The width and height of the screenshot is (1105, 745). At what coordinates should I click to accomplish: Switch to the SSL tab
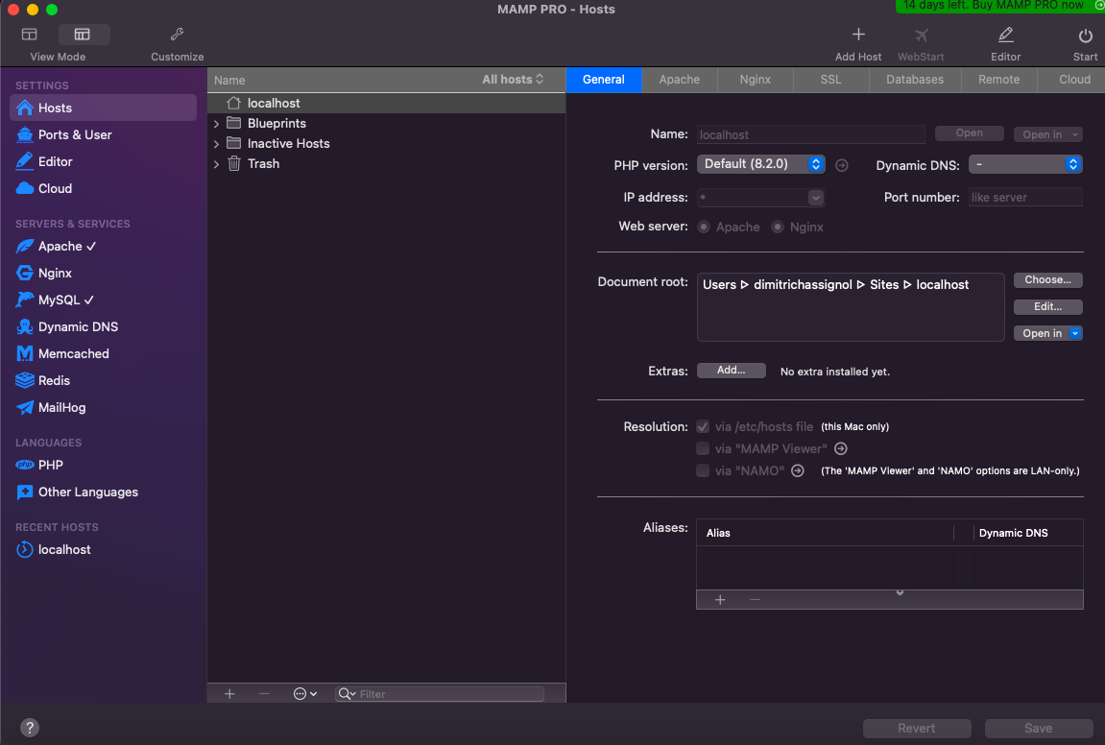click(830, 80)
